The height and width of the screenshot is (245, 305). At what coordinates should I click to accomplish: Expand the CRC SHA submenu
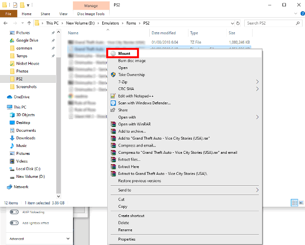pos(258,89)
